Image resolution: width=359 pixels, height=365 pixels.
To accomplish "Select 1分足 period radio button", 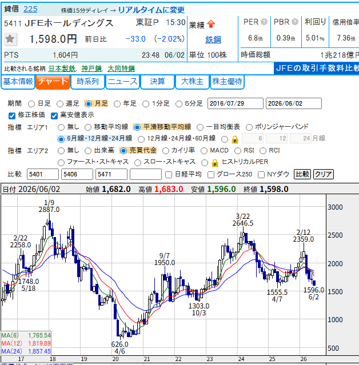I will click(146, 104).
